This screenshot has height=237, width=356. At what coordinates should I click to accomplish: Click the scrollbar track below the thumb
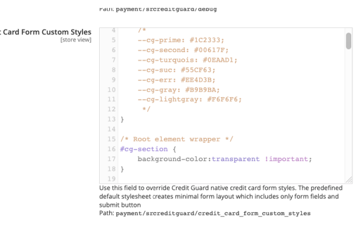(348, 118)
